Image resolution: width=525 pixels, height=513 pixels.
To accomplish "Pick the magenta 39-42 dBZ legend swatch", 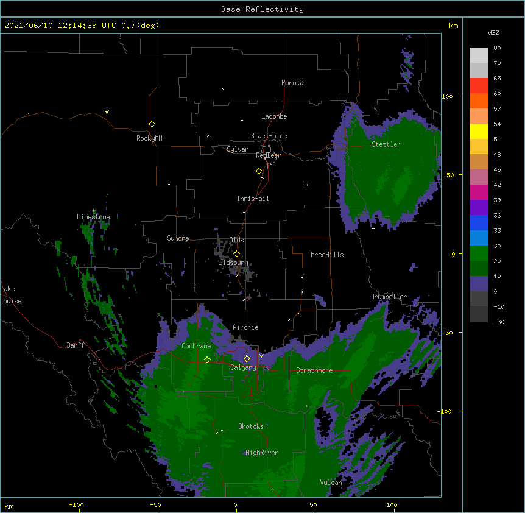I will coord(479,192).
